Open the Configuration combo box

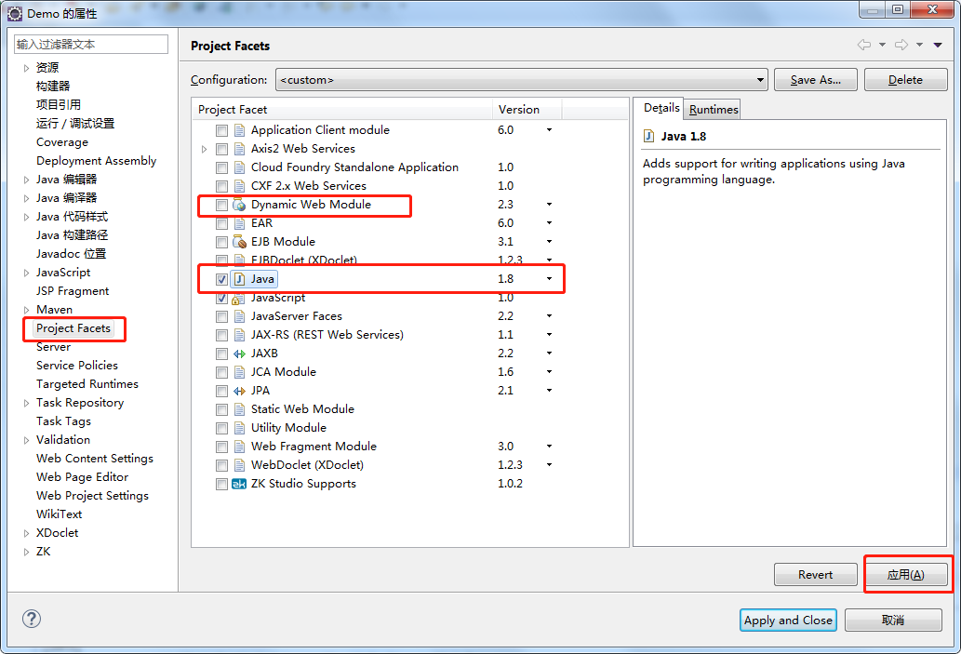[522, 80]
